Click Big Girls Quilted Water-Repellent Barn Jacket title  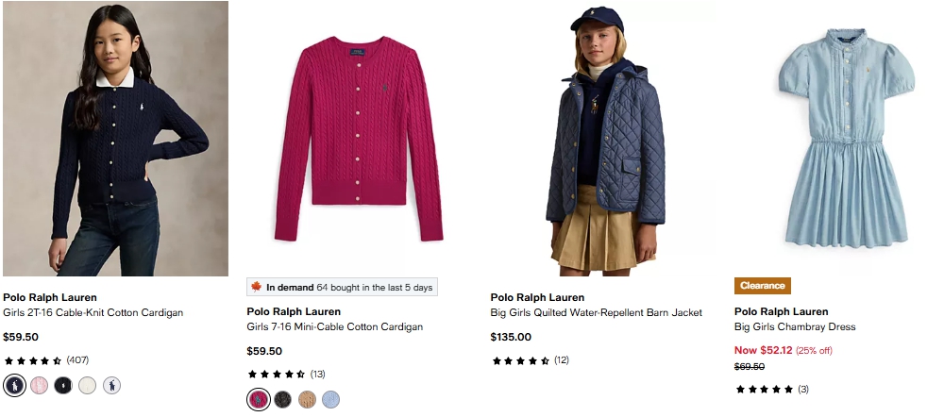pyautogui.click(x=596, y=313)
